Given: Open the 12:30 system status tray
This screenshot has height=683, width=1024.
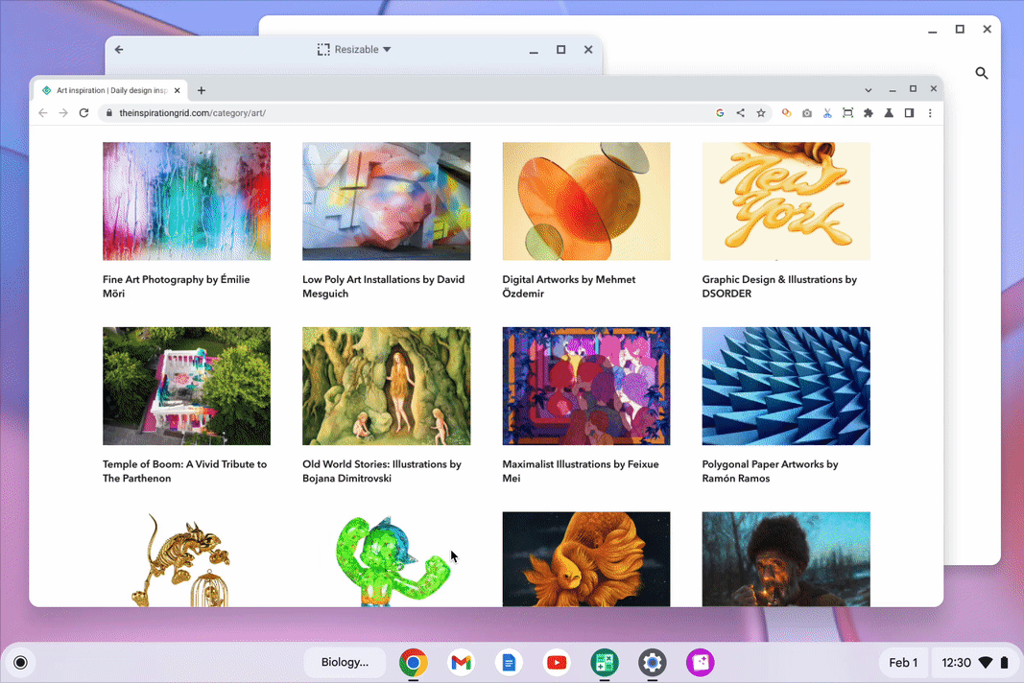Looking at the screenshot, I should pos(975,662).
